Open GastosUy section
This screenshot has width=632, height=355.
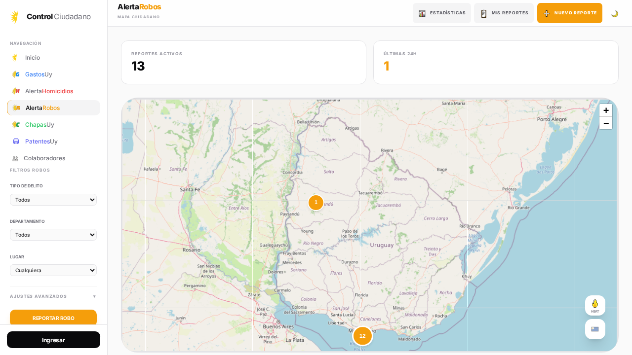(53, 74)
